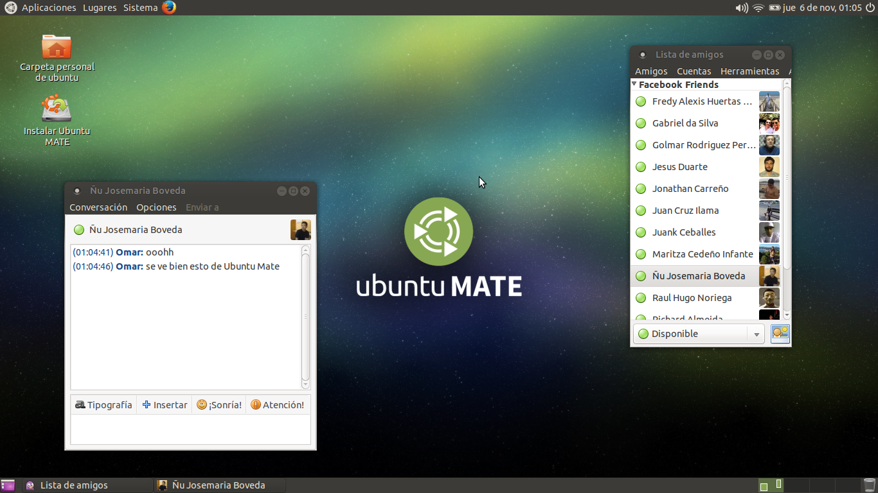The width and height of the screenshot is (878, 493).
Task: Open the Disponible status dropdown
Action: 699,334
